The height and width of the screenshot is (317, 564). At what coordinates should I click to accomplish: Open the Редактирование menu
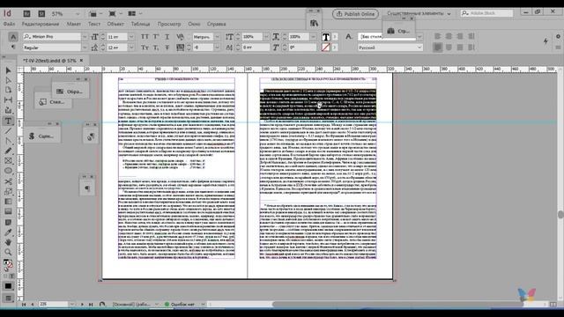[41, 24]
